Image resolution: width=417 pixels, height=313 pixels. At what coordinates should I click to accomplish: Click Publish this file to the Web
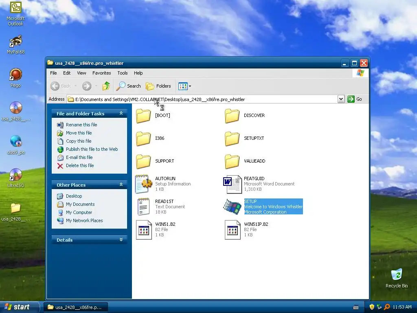coord(92,149)
